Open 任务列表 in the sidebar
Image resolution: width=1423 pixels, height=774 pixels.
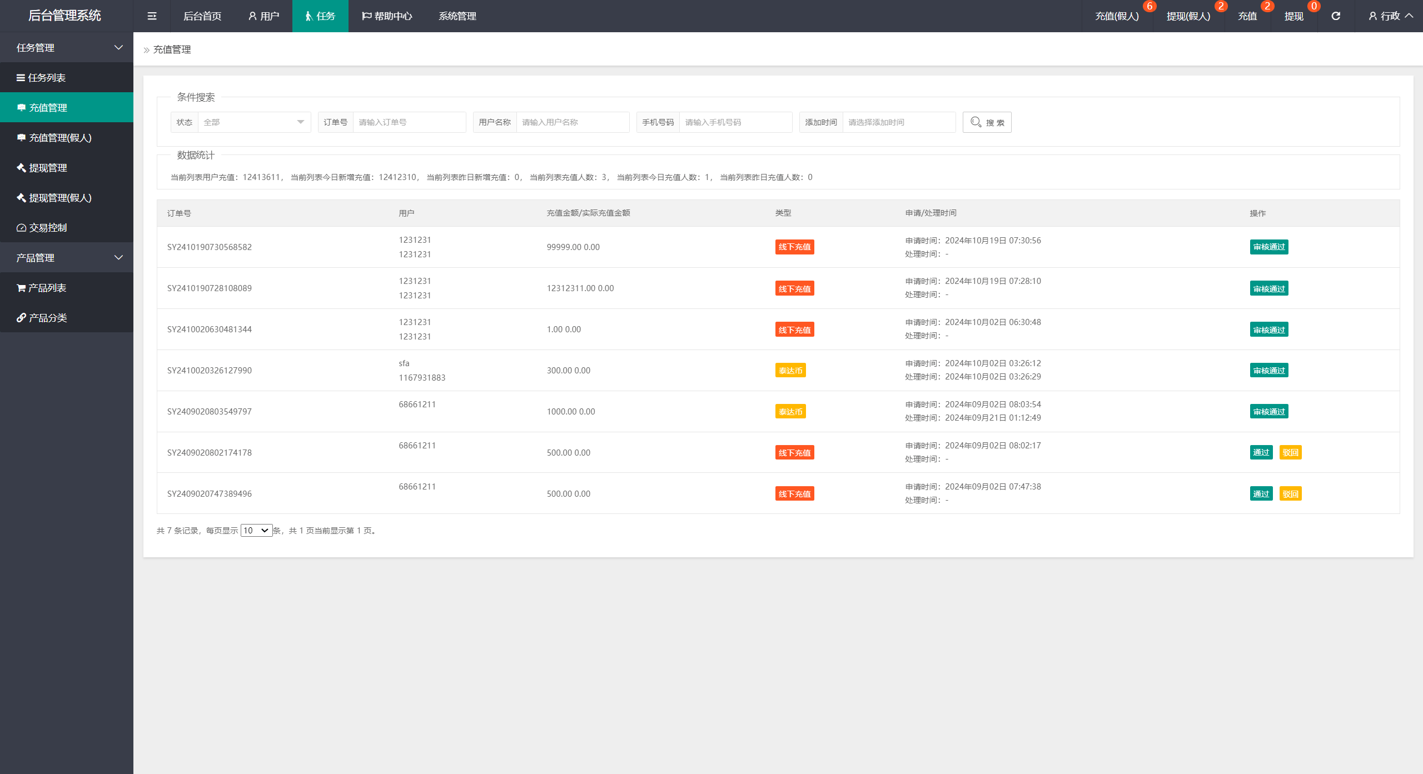[67, 78]
